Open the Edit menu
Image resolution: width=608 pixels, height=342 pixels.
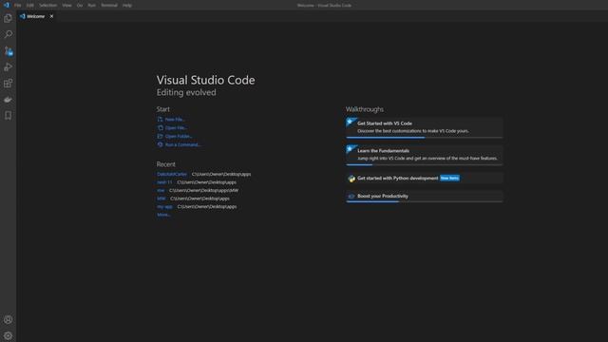[29, 6]
